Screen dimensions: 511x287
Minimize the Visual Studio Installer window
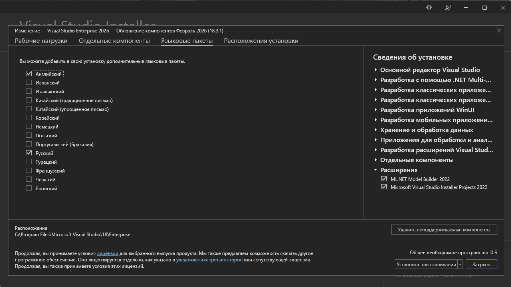[x=466, y=8]
